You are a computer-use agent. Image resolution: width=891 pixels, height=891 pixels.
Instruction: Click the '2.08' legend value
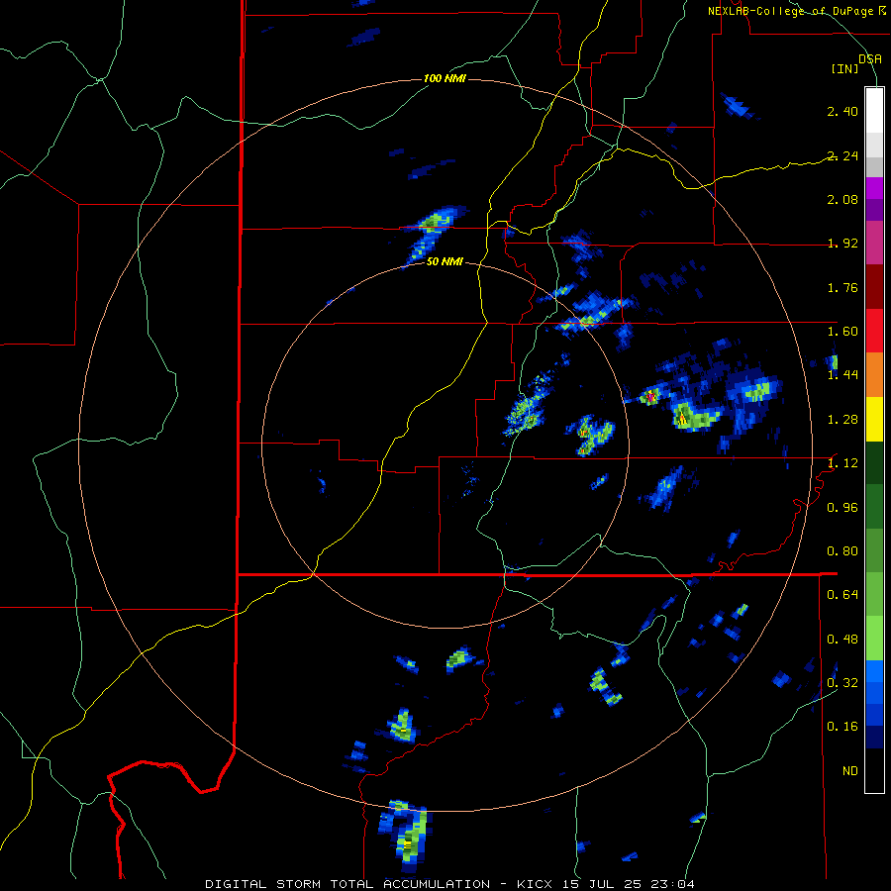coord(842,199)
